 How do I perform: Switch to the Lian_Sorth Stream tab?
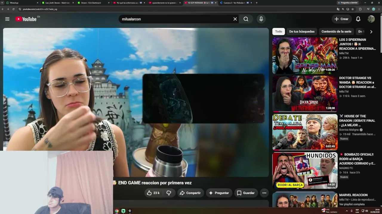point(58,3)
